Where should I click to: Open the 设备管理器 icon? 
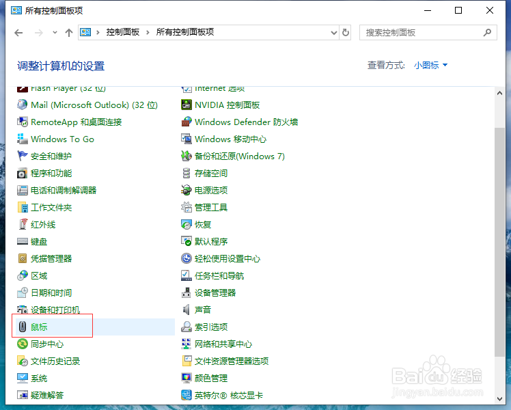(x=186, y=292)
